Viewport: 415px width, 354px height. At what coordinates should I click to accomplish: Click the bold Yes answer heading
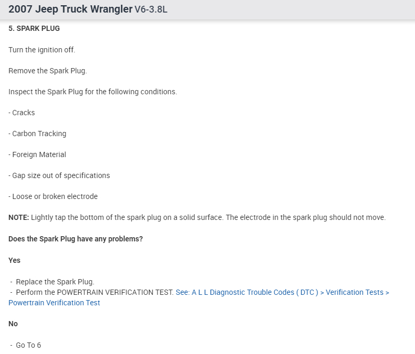(x=15, y=260)
